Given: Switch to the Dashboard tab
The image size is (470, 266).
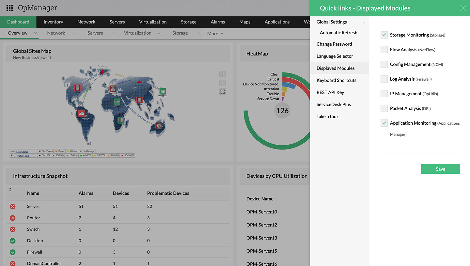Looking at the screenshot, I should click(18, 22).
